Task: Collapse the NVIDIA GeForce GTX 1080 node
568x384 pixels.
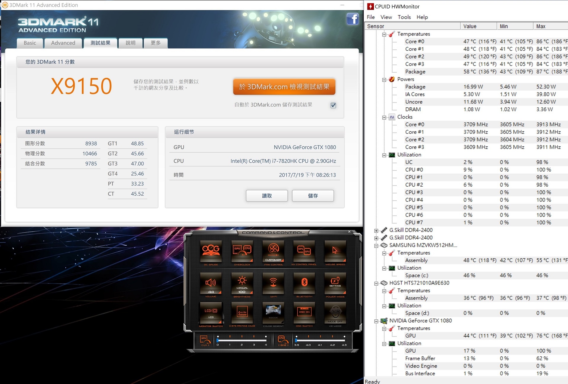Action: coord(376,321)
